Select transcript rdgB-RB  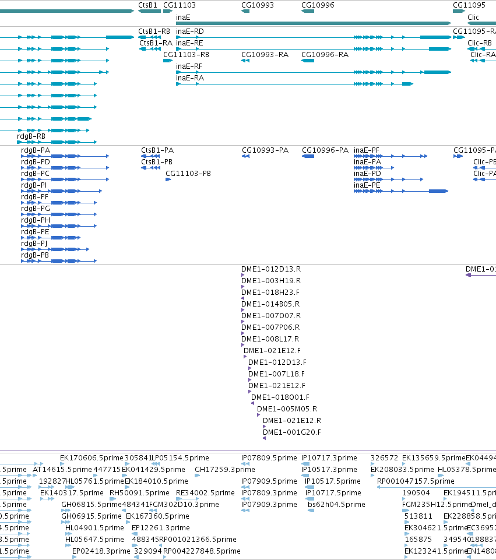point(57,142)
